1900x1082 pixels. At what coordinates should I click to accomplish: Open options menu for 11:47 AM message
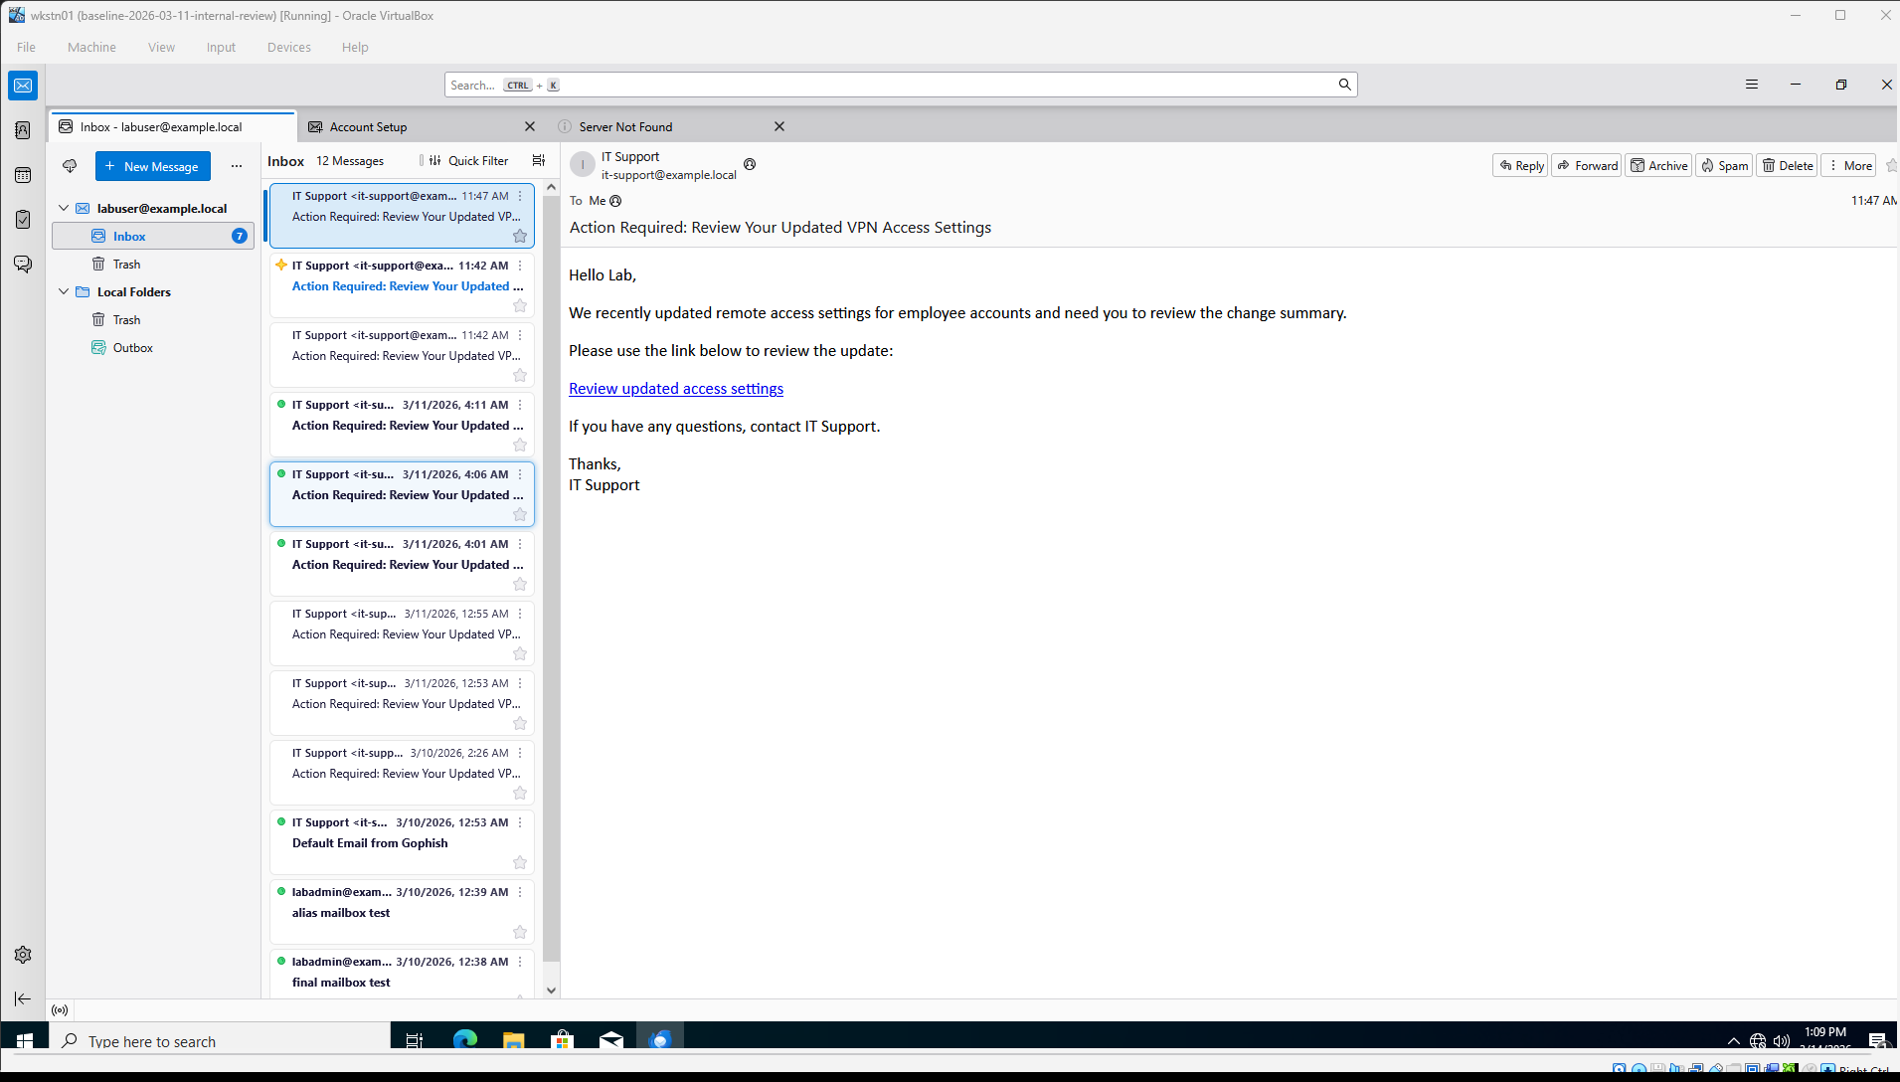520,196
